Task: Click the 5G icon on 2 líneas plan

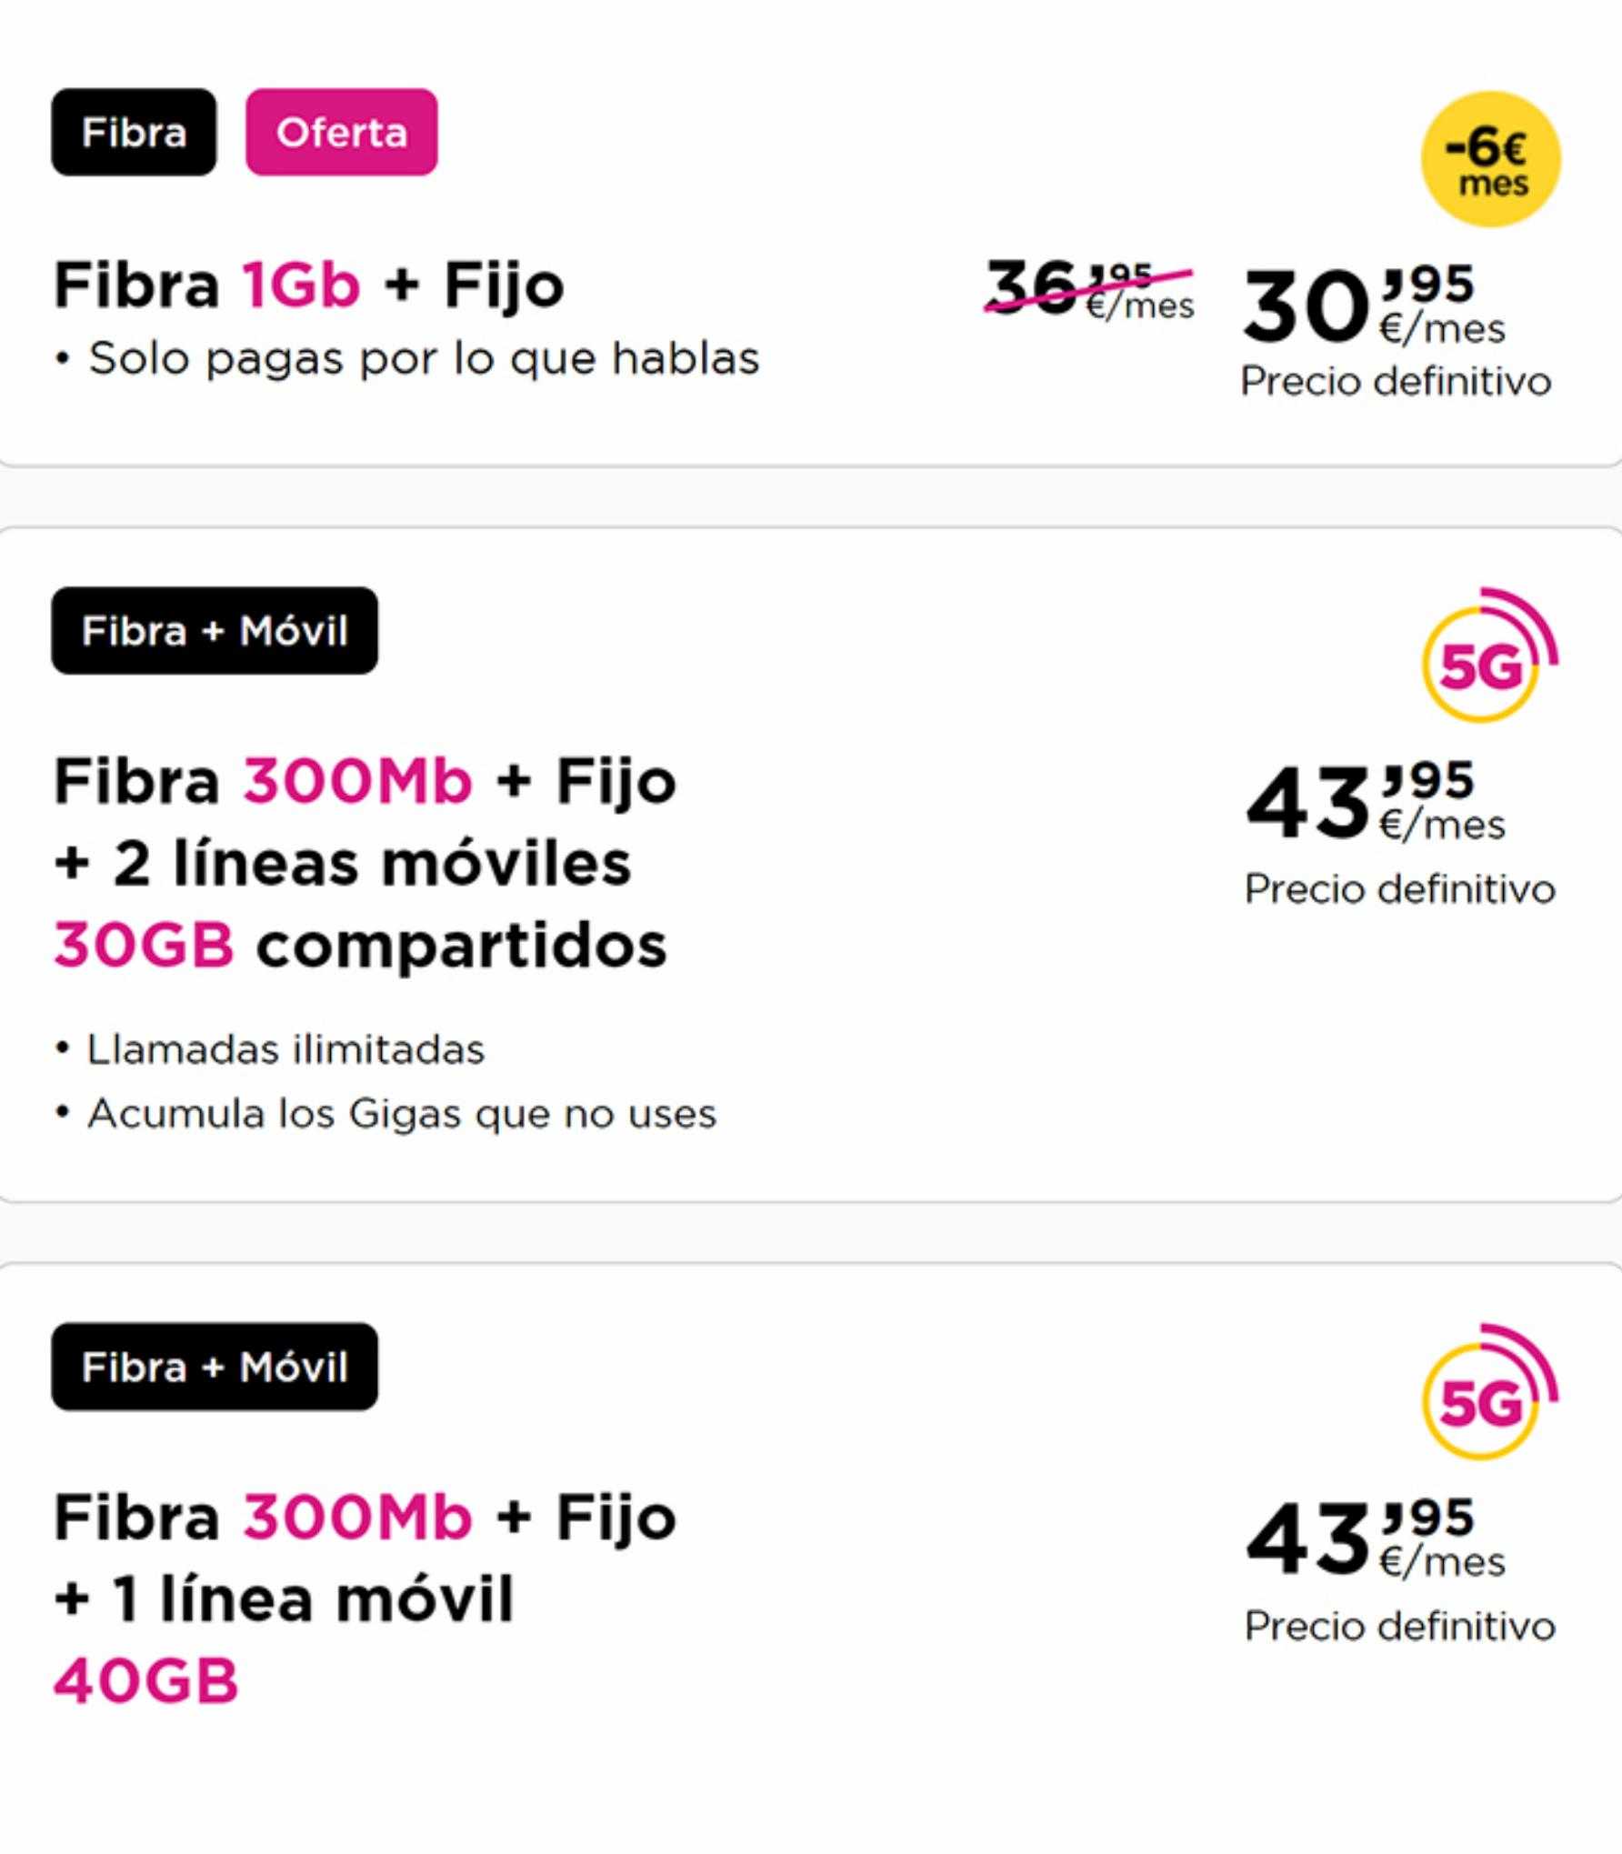Action: tap(1490, 655)
